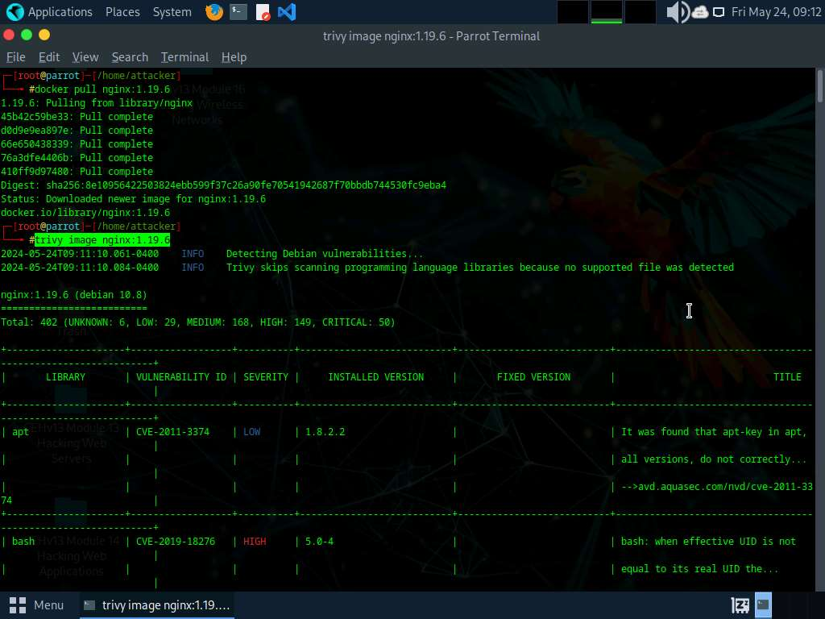
Task: Select the trivy image taskbar window button
Action: [157, 604]
